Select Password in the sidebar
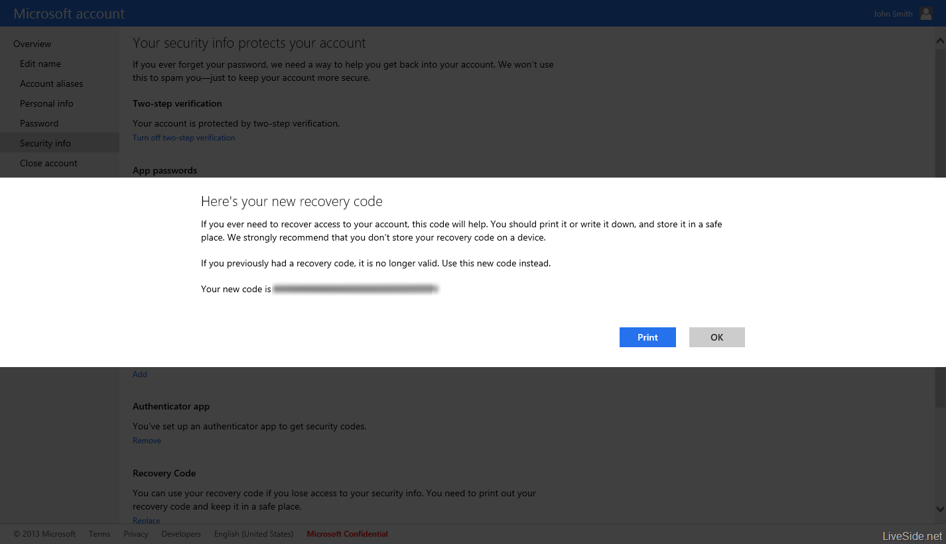 [x=39, y=123]
